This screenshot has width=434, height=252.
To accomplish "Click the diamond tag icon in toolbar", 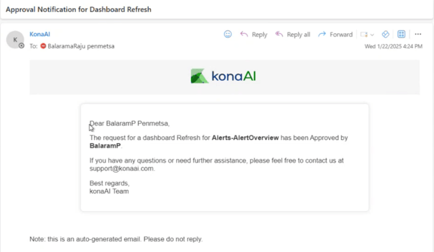I will click(x=385, y=34).
